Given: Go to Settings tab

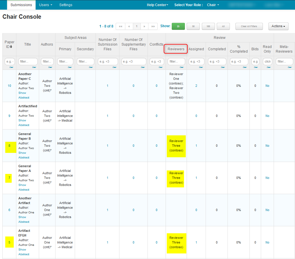Looking at the screenshot, I should (x=66, y=5).
